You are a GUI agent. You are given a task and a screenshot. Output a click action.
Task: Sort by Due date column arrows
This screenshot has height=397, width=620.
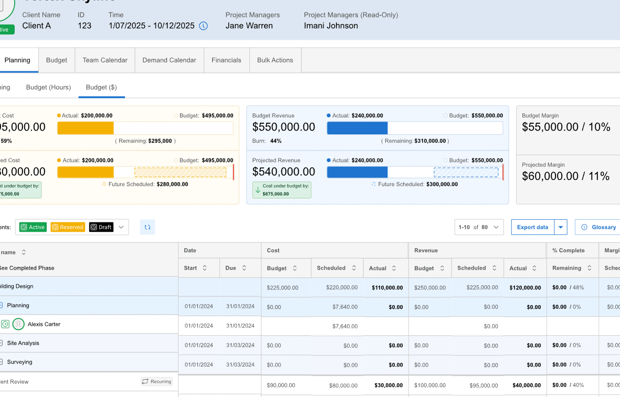pos(244,268)
